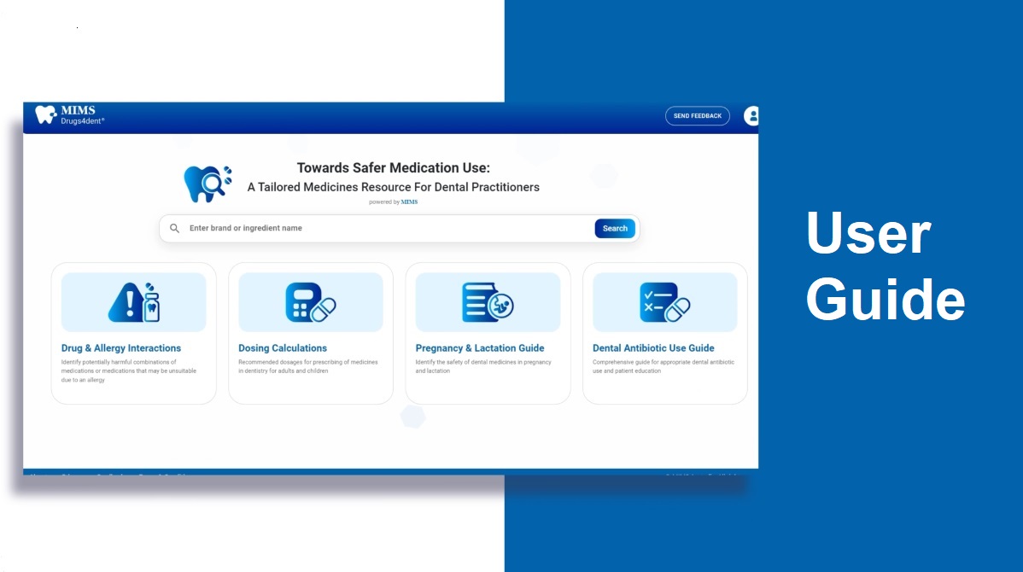Screen dimensions: 1023x572
Task: Click the MIMS Drugs4dent header brand text
Action: pyautogui.click(x=81, y=115)
